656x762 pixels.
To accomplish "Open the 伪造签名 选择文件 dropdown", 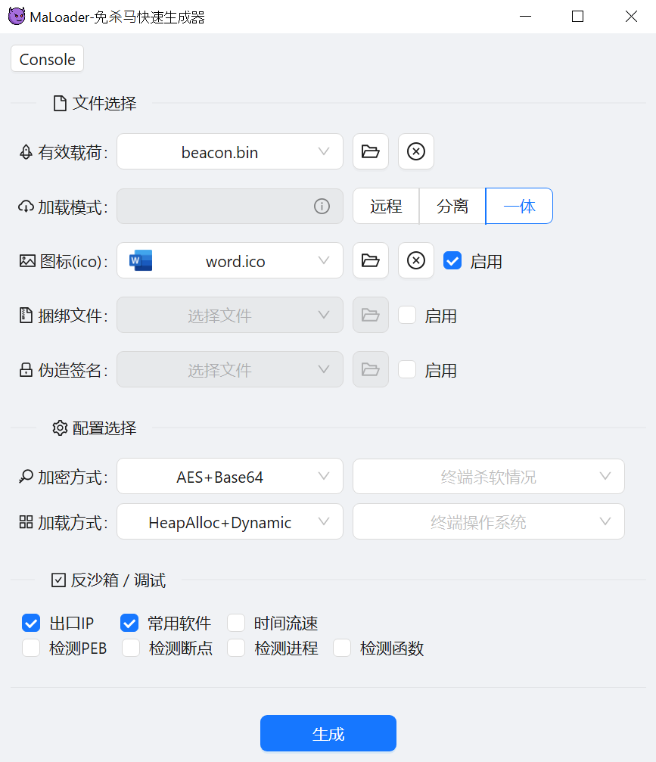I will click(230, 369).
